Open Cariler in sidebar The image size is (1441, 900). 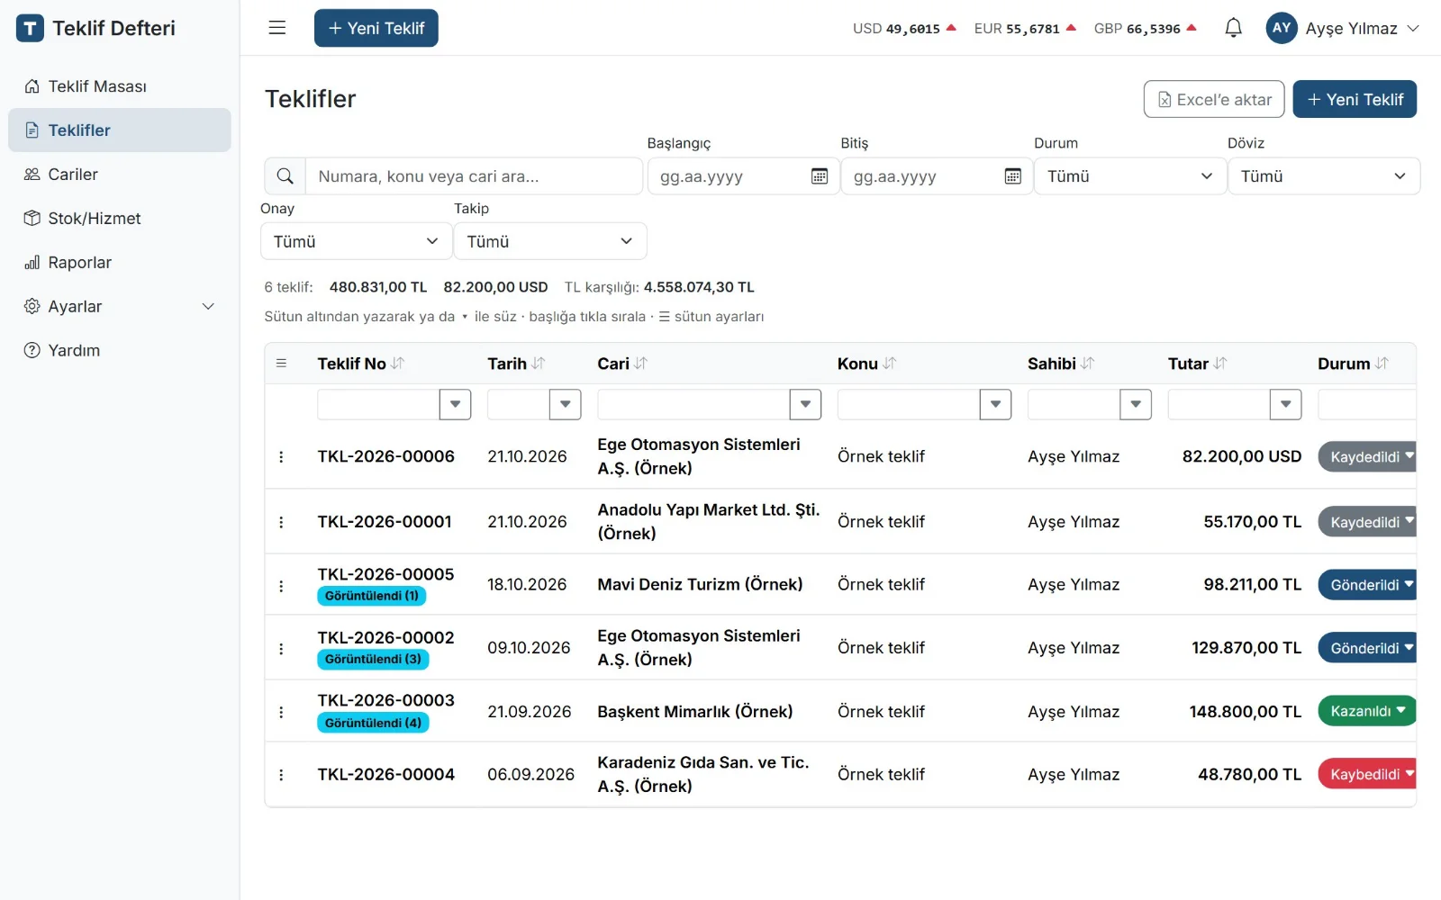pyautogui.click(x=120, y=175)
